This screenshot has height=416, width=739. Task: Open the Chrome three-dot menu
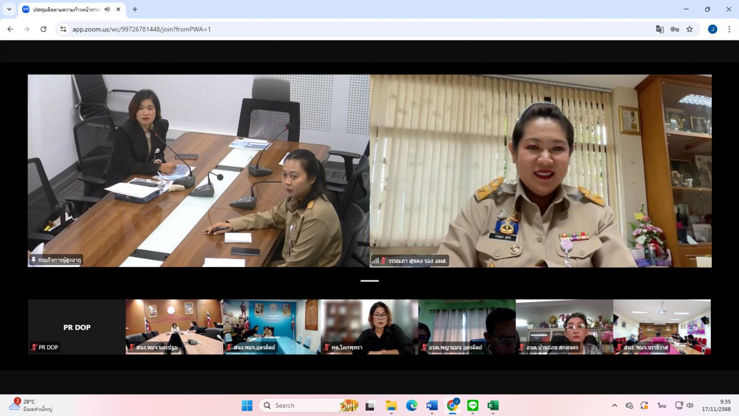tap(729, 29)
